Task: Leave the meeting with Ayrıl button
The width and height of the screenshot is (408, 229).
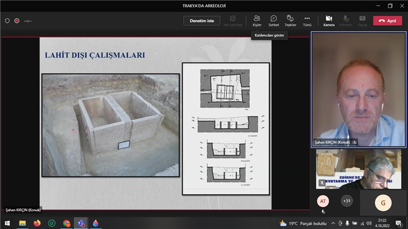Action: pos(388,21)
